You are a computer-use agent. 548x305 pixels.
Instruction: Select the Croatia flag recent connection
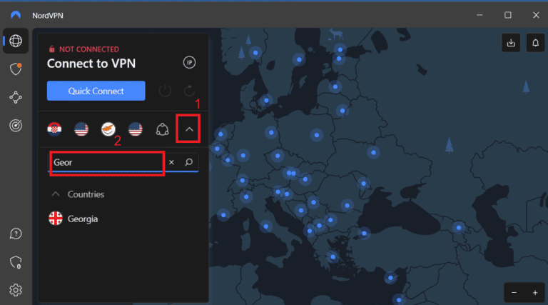pyautogui.click(x=54, y=129)
